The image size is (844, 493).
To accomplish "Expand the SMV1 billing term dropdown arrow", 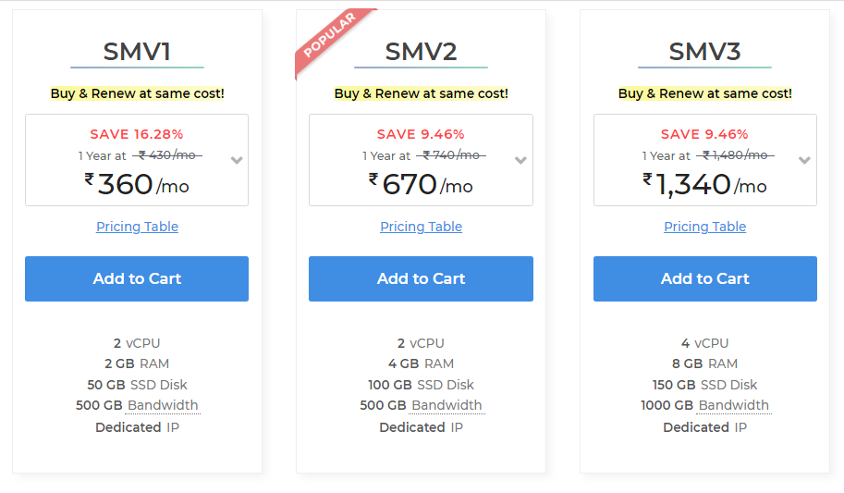I will [237, 160].
